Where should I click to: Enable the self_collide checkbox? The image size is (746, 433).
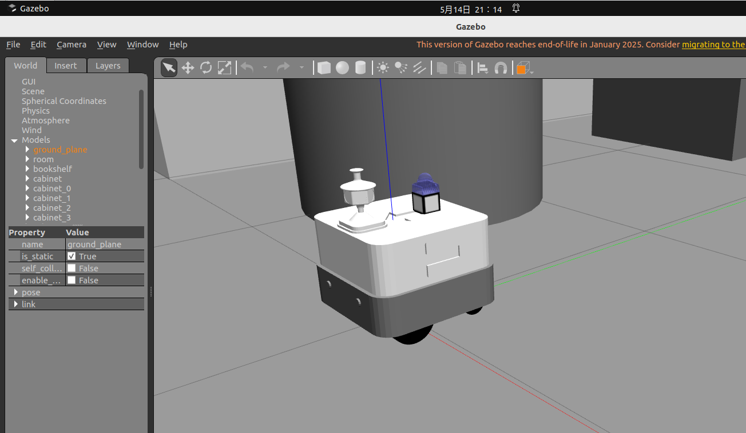click(x=72, y=268)
